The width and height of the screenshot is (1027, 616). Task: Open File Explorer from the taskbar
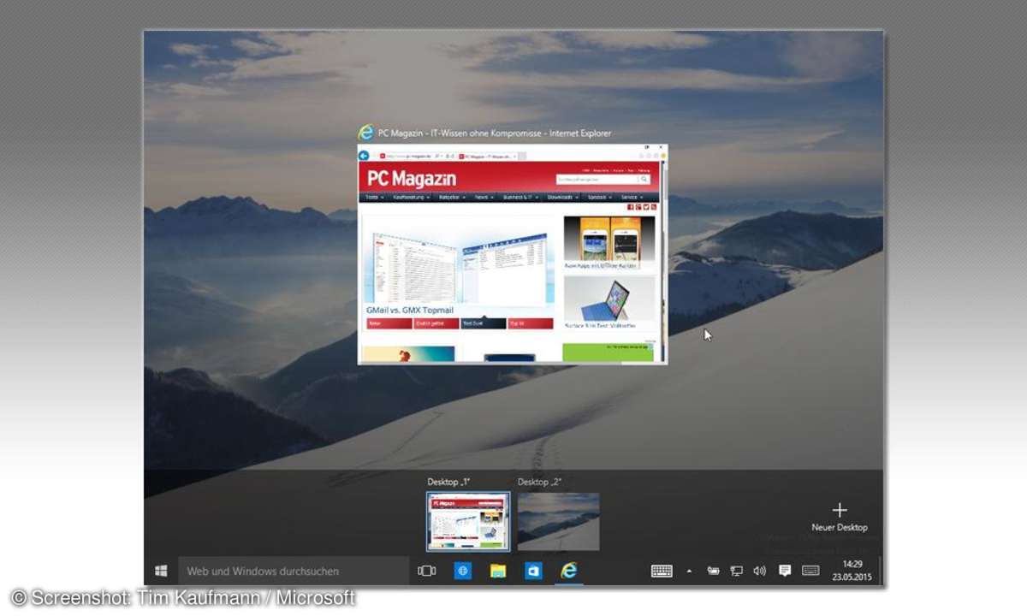[x=498, y=571]
